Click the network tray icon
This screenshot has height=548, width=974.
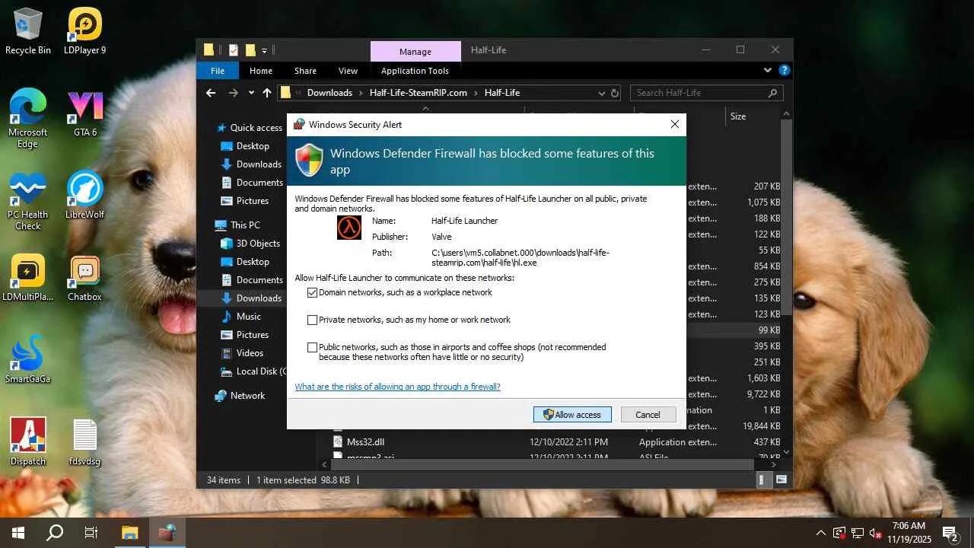click(858, 533)
